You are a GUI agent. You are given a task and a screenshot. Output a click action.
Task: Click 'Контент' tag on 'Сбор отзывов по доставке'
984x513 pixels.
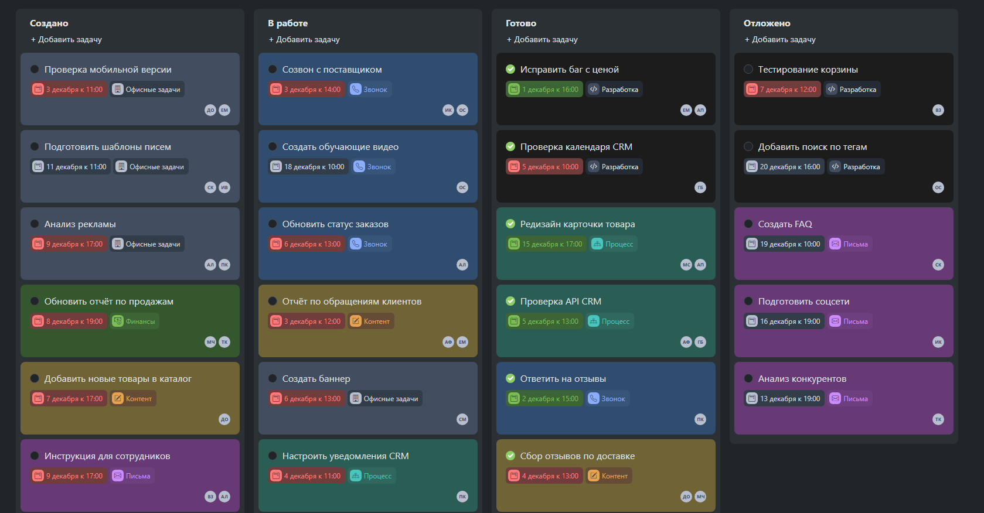[609, 476]
